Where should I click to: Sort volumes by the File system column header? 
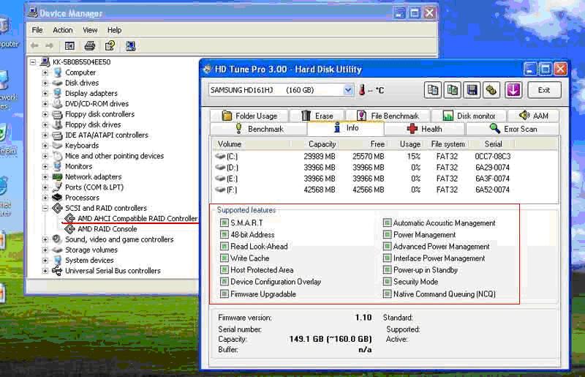[448, 144]
